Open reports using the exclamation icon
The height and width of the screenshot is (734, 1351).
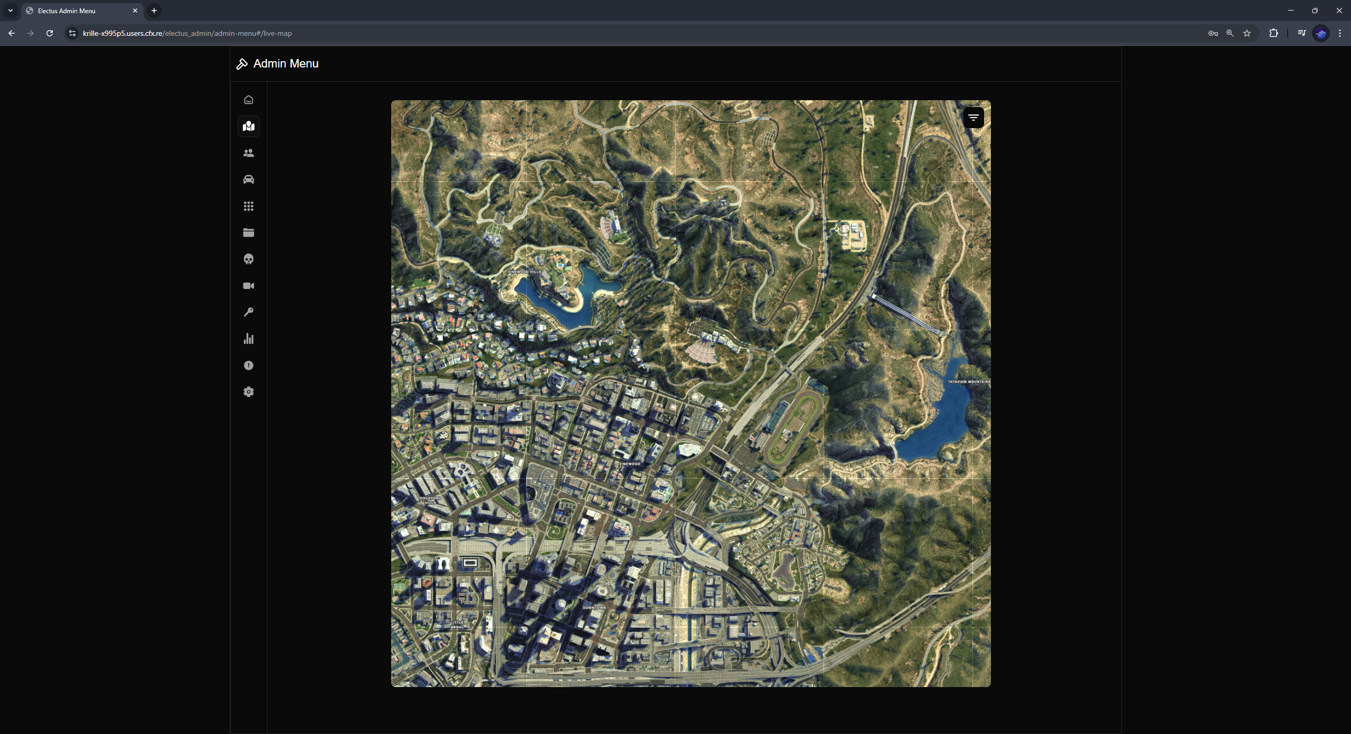pyautogui.click(x=248, y=365)
